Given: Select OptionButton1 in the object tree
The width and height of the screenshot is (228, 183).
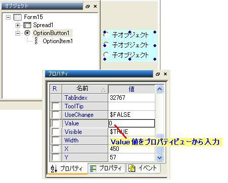Looking at the screenshot, I should tap(51, 33).
